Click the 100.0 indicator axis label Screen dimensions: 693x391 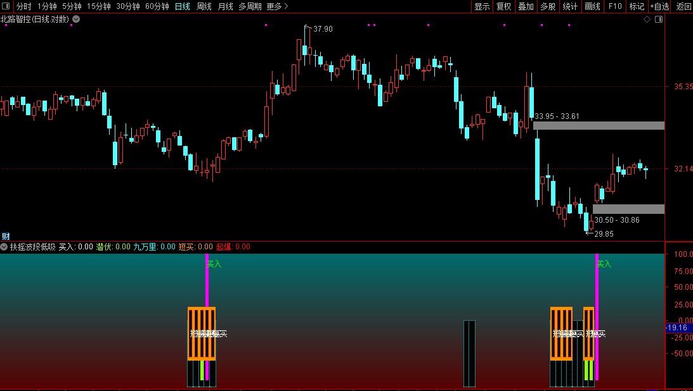tap(683, 254)
